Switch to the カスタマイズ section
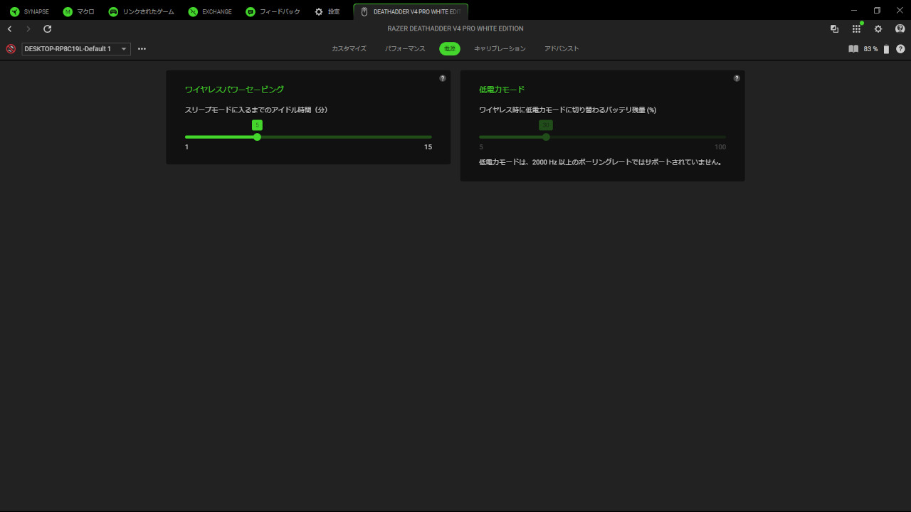Viewport: 911px width, 512px height. coord(349,49)
